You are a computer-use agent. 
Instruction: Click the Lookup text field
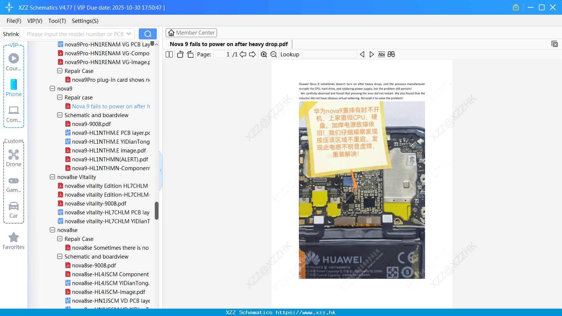pyautogui.click(x=329, y=55)
